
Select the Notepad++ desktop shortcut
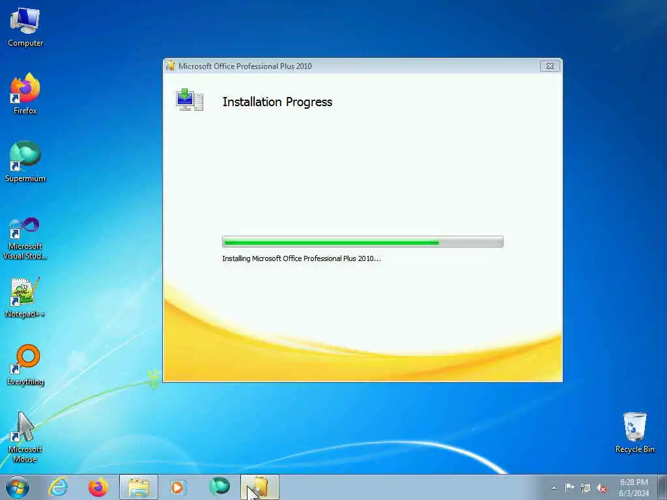[x=25, y=297]
